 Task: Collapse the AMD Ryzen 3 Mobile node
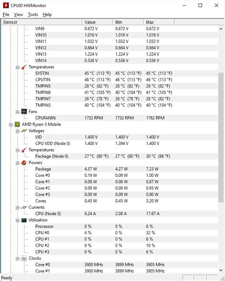[11, 125]
